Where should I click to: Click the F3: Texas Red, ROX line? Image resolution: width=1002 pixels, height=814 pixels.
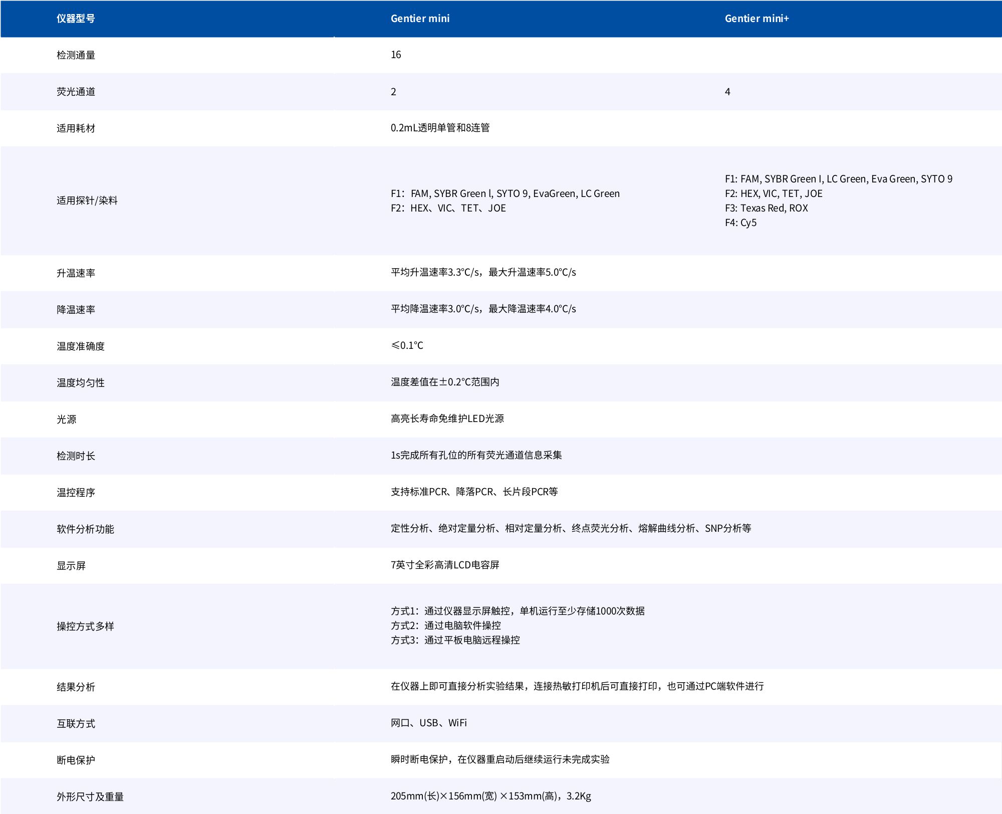pos(766,208)
